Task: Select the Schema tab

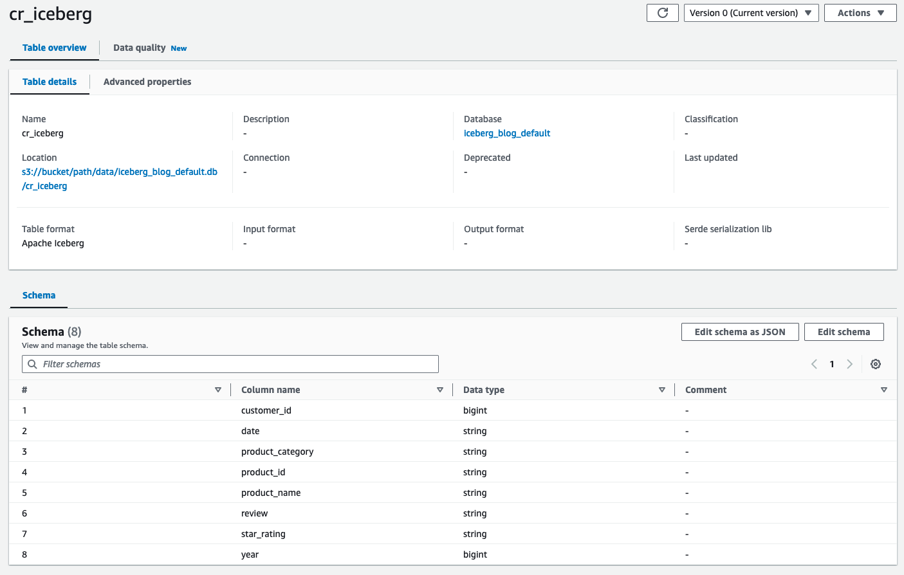Action: 39,295
